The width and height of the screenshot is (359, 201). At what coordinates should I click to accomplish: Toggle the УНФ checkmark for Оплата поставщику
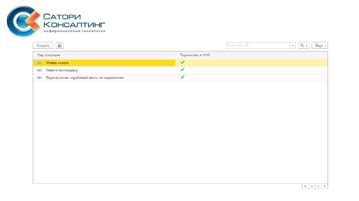pyautogui.click(x=183, y=70)
